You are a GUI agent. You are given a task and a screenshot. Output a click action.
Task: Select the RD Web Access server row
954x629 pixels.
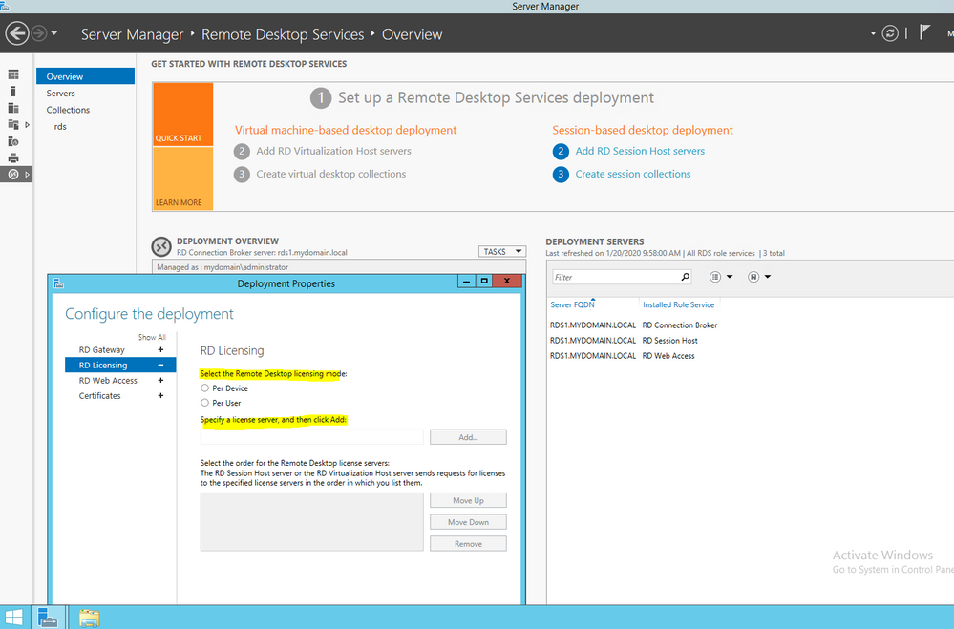622,356
